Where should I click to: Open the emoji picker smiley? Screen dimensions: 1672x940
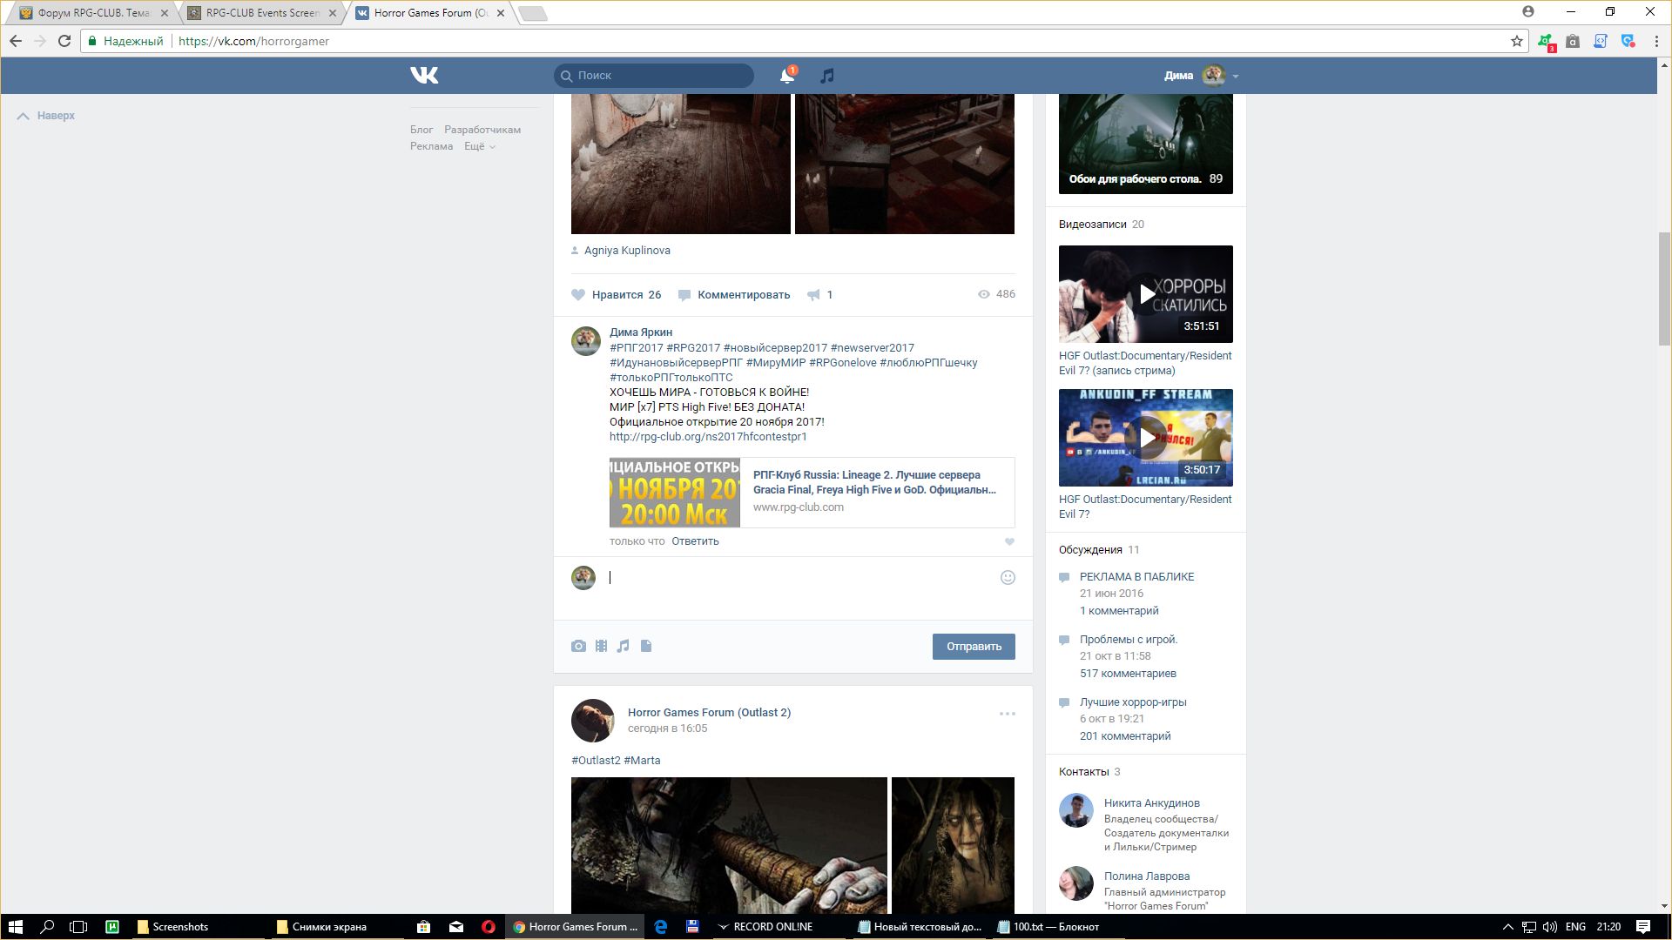(x=1008, y=577)
